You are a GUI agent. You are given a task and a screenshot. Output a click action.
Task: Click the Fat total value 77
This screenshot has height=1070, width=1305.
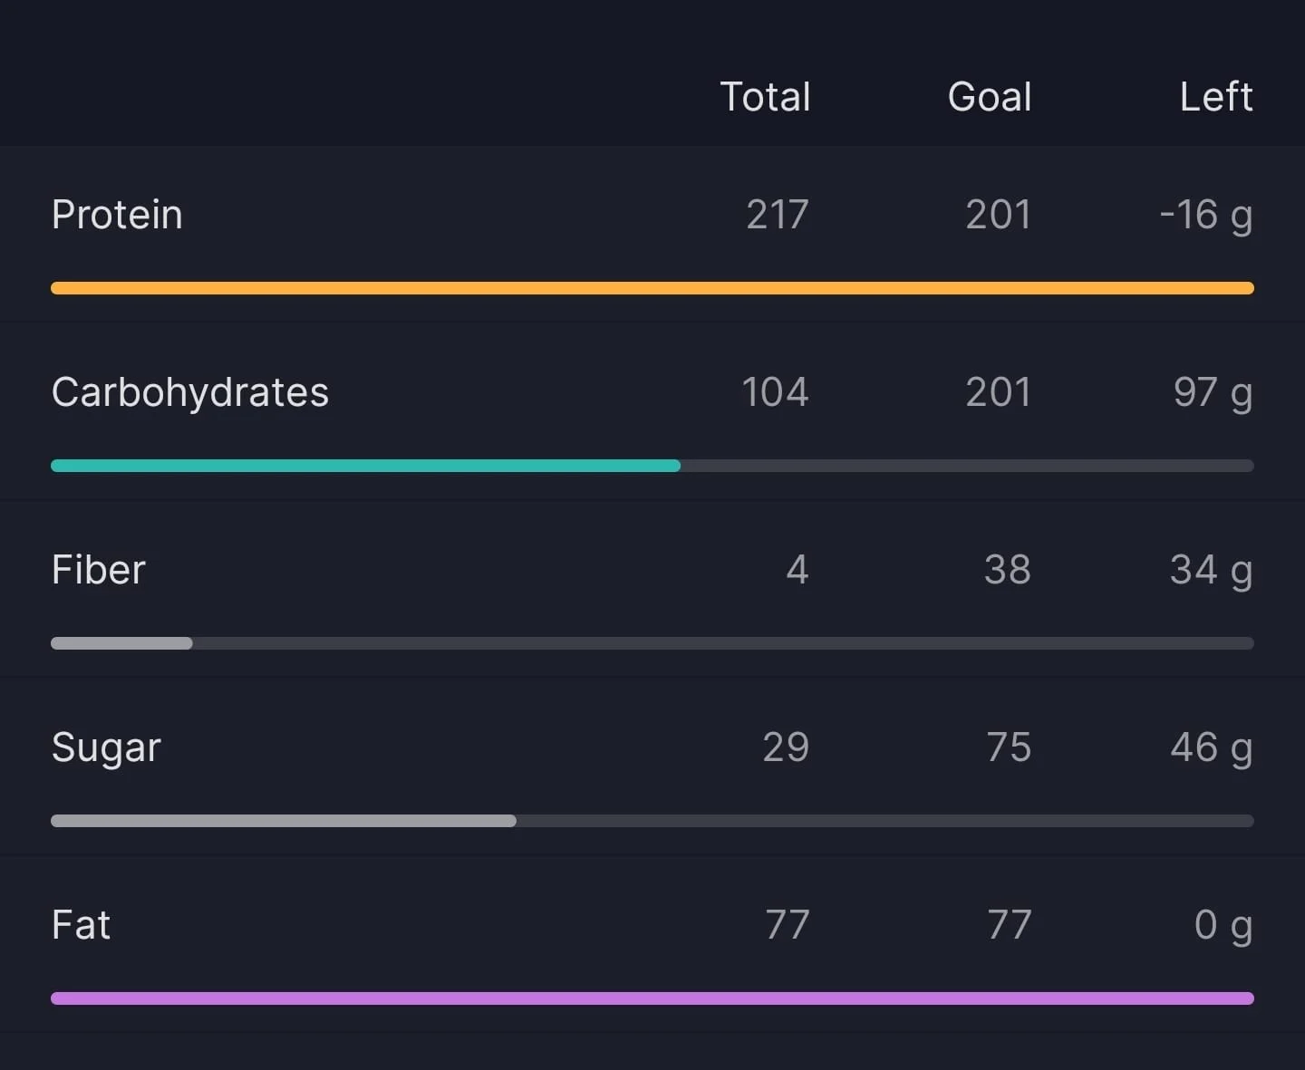tap(787, 925)
